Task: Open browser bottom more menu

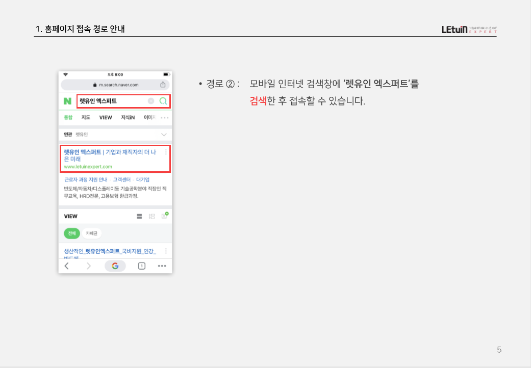Action: 162,266
